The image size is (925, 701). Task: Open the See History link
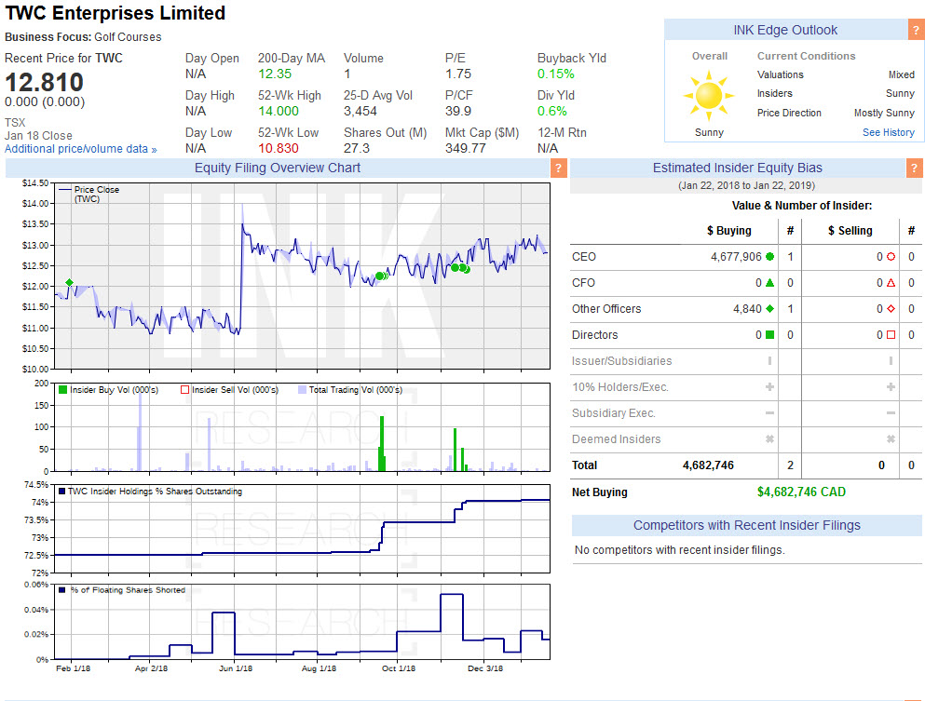889,132
